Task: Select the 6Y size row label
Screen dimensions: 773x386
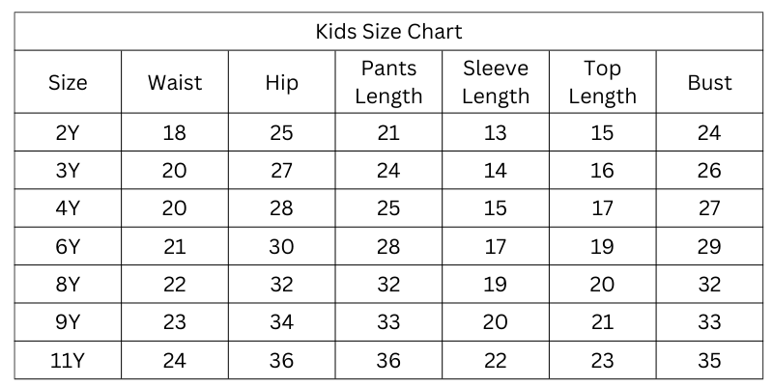Action: [68, 247]
